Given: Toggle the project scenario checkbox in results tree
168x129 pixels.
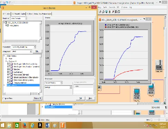Looking at the screenshot, I should 6,23.
